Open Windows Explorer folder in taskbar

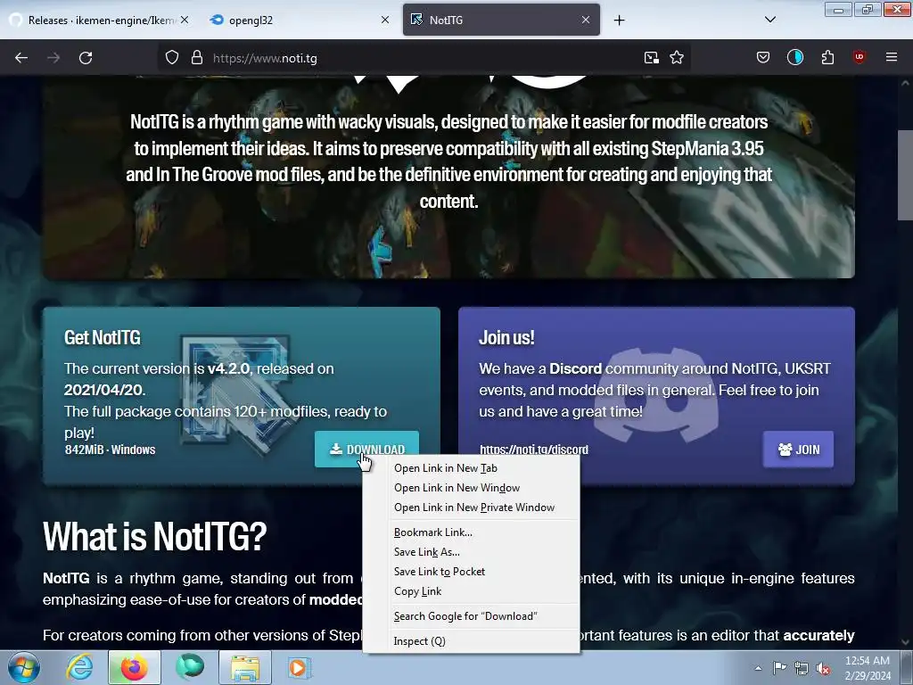245,667
